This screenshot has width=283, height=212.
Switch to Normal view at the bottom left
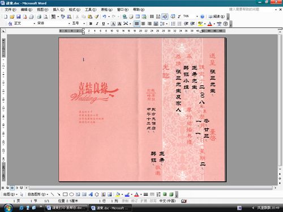point(3,188)
